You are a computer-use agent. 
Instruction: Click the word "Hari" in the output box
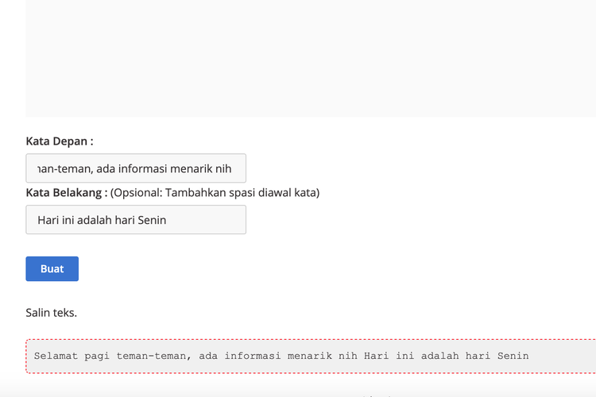click(x=377, y=356)
